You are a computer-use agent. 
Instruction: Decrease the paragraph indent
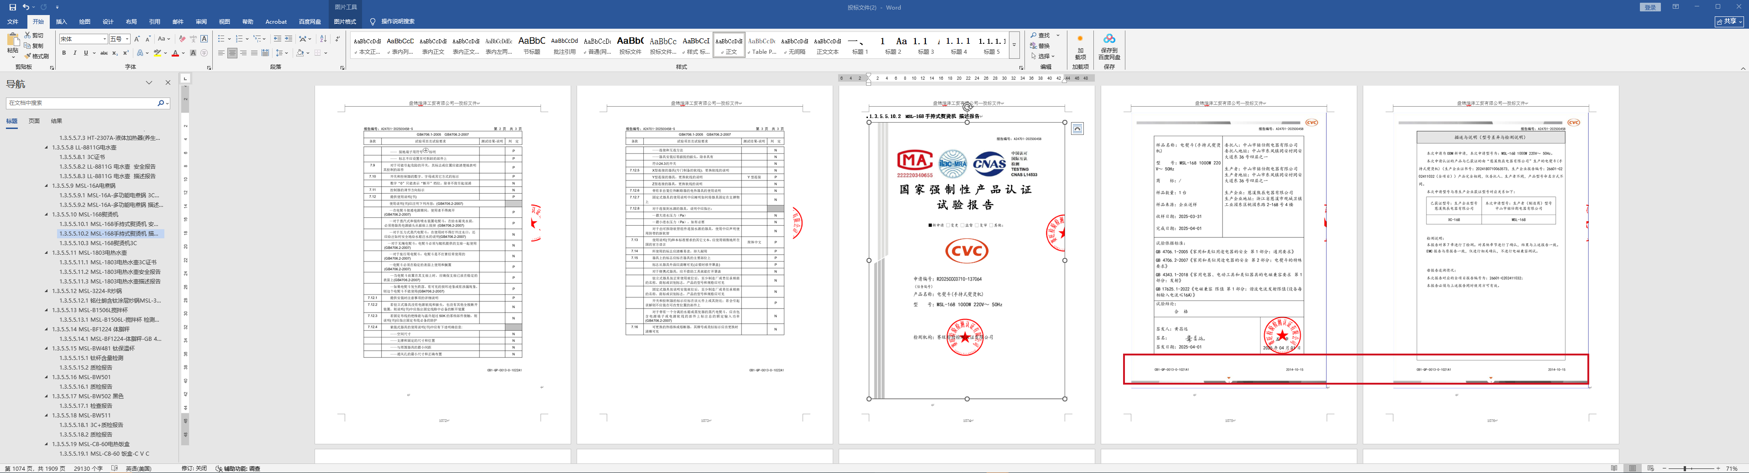(x=277, y=39)
